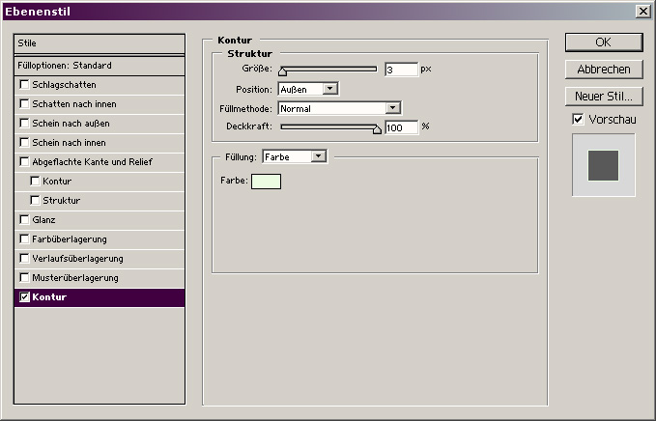Open the Glanz style settings label
Screen dimensions: 656x421
[x=43, y=219]
